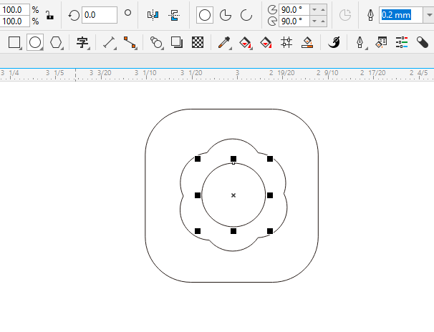Select the Text tool
This screenshot has height=332, width=434.
coord(82,42)
